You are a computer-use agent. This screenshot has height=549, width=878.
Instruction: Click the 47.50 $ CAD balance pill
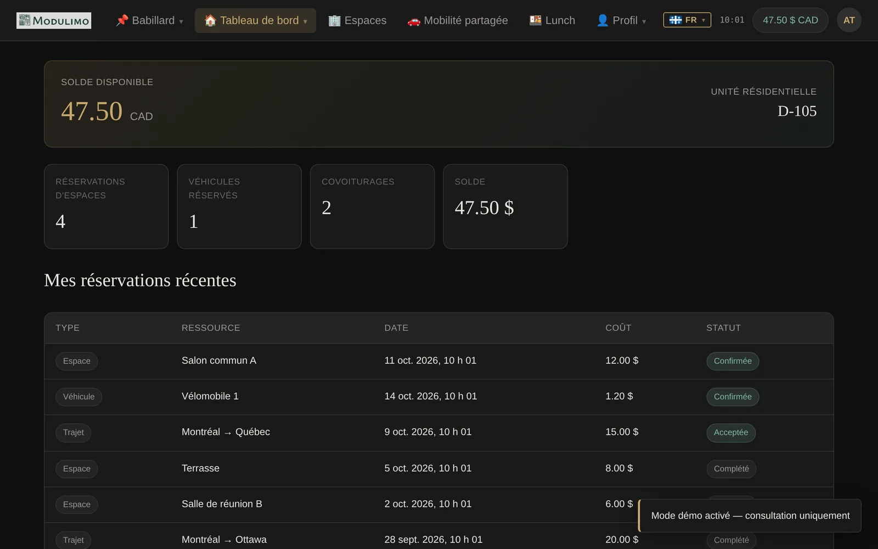coord(790,20)
